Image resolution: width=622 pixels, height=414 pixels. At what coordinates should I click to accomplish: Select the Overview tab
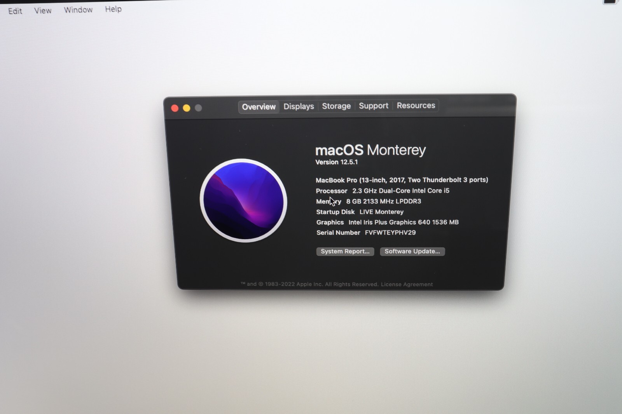click(x=259, y=107)
